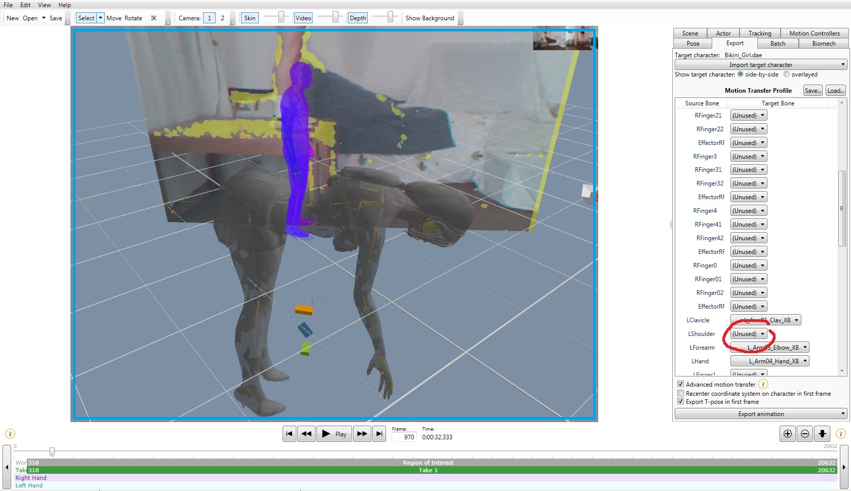Jump to first frame playback button
This screenshot has height=491, width=851.
[289, 434]
